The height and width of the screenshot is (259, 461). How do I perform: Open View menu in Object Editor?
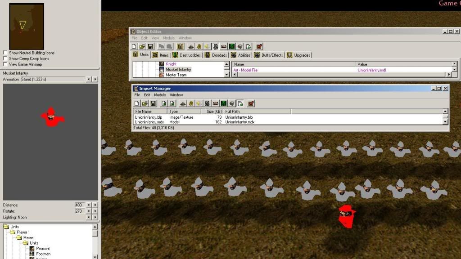click(155, 38)
